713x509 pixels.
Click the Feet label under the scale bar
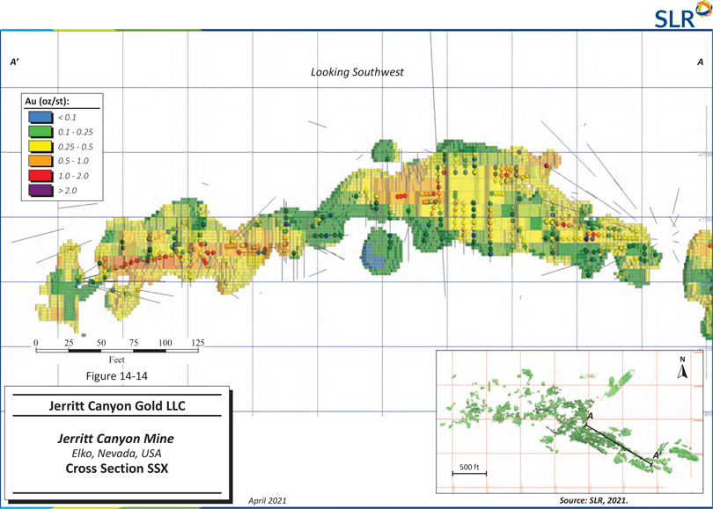pos(116,360)
